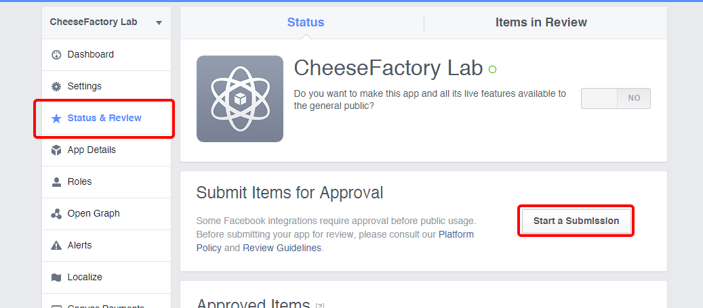Expand the CheeseFactory Lab app dropdown

click(159, 23)
